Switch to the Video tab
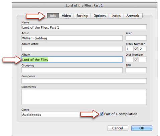The height and width of the screenshot is (136, 160). [x=66, y=16]
